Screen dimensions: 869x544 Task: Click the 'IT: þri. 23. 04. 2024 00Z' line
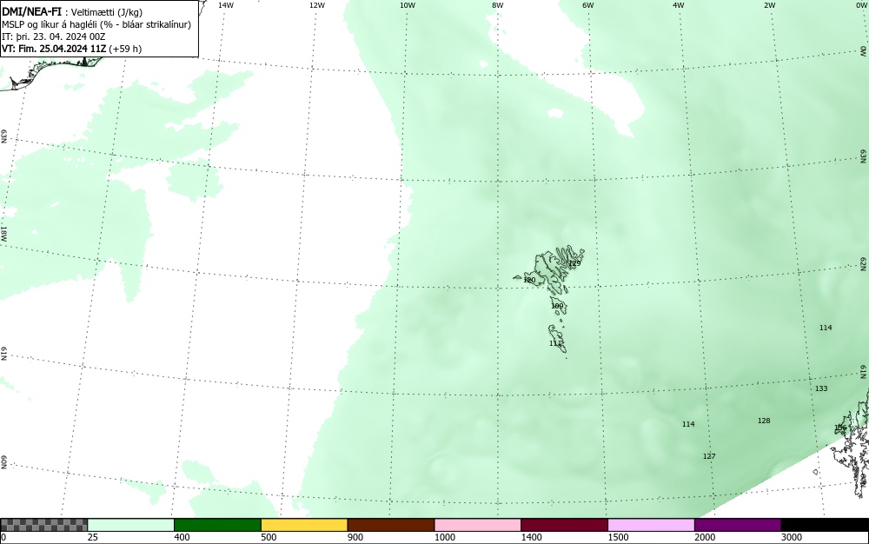[53, 36]
